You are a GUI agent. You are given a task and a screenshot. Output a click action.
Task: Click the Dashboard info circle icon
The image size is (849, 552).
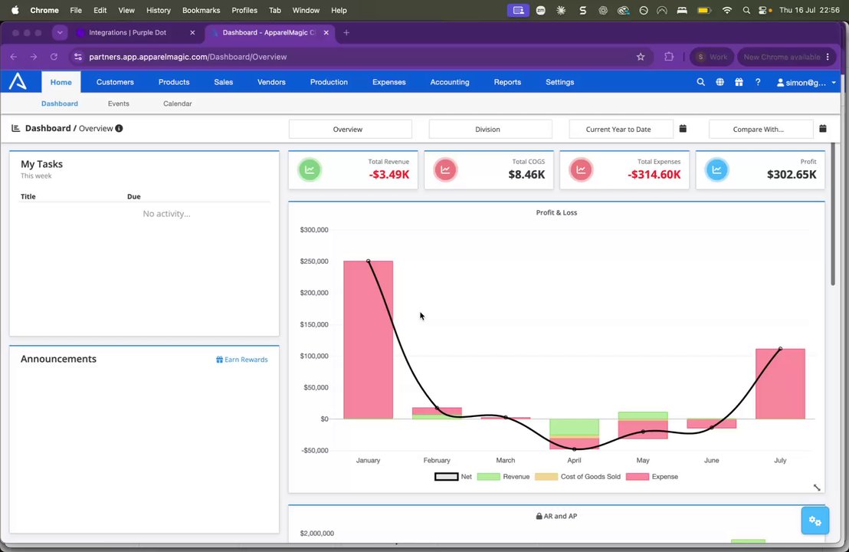pos(119,128)
